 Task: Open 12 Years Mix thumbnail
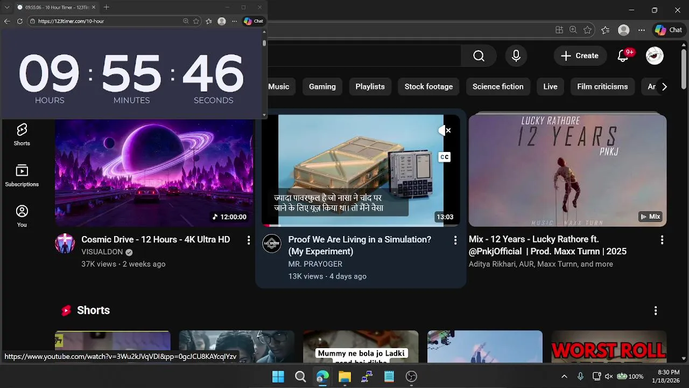pyautogui.click(x=567, y=170)
